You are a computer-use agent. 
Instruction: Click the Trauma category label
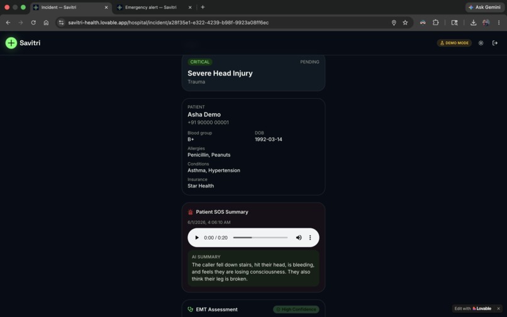tap(196, 82)
